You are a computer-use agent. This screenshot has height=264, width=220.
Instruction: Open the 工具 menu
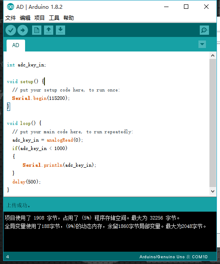click(54, 18)
